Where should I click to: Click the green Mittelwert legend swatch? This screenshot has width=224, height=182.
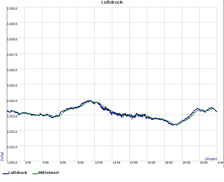tap(35, 174)
